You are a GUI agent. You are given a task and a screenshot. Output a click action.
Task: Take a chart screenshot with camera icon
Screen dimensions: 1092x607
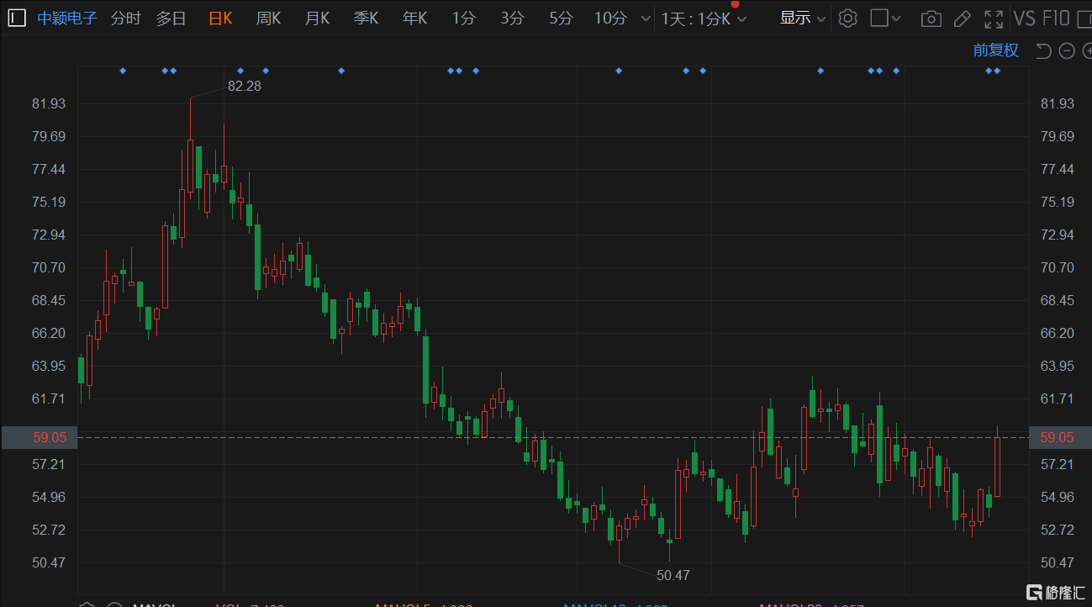click(x=931, y=18)
